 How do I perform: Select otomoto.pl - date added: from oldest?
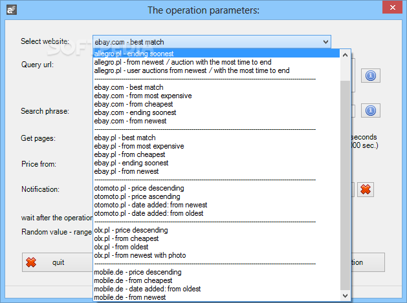click(216, 213)
